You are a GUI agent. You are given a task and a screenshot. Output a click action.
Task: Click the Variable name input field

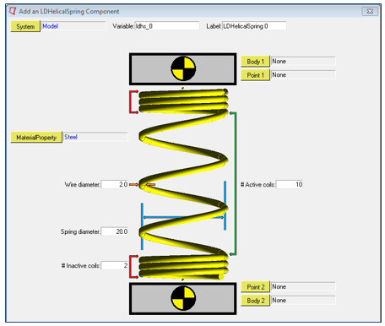(167, 26)
